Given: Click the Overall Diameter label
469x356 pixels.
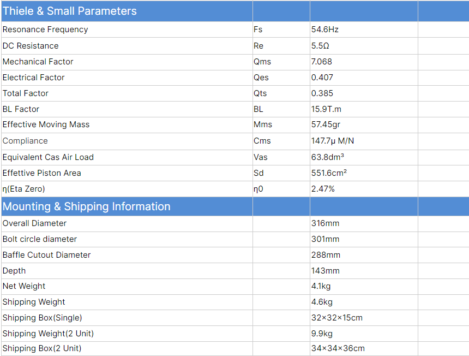Looking at the screenshot, I should (x=34, y=223).
